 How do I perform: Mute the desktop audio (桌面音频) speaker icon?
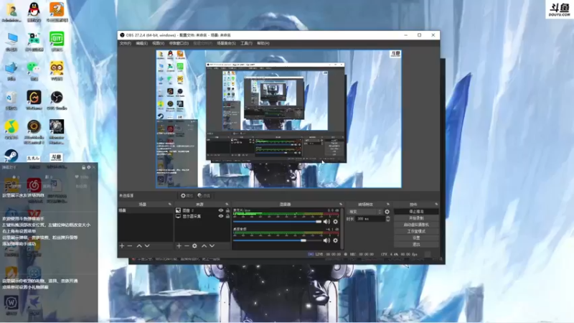point(326,240)
